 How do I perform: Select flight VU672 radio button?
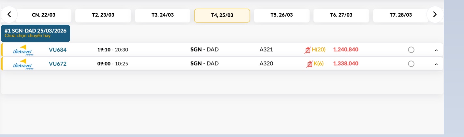coord(411,64)
